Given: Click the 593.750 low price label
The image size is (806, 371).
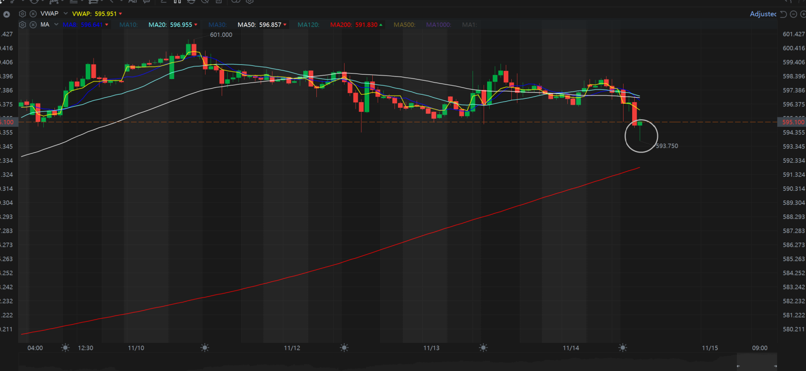Looking at the screenshot, I should [667, 146].
